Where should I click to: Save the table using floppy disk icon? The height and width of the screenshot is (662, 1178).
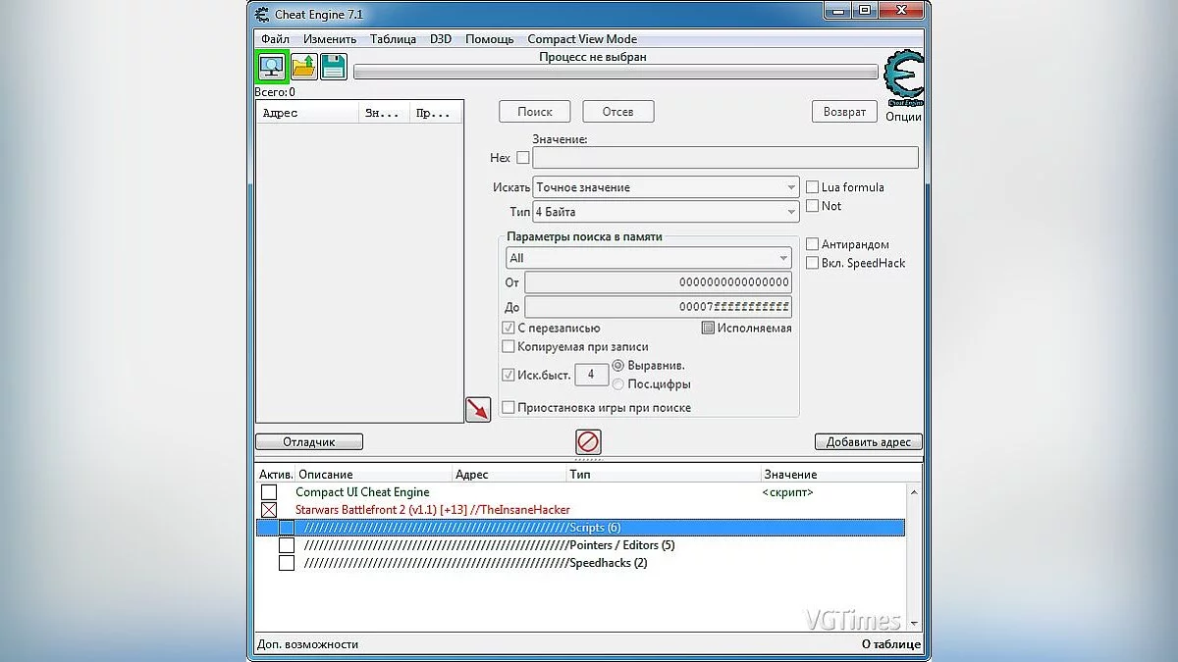(x=334, y=66)
